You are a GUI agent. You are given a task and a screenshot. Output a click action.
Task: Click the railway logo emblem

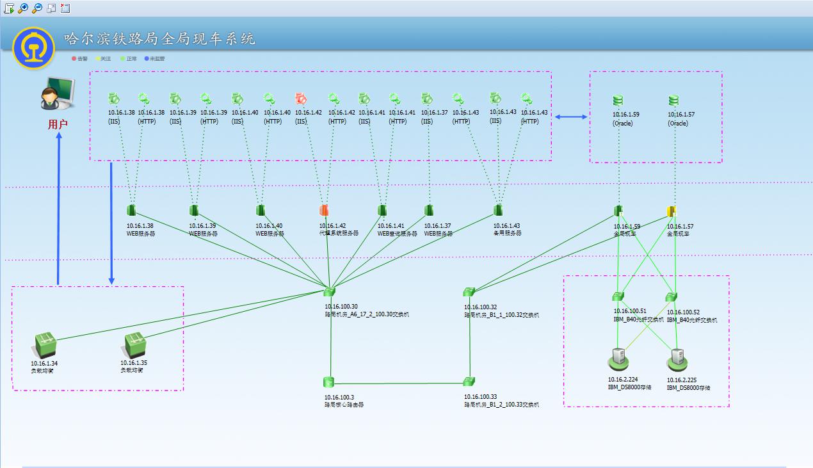(34, 47)
